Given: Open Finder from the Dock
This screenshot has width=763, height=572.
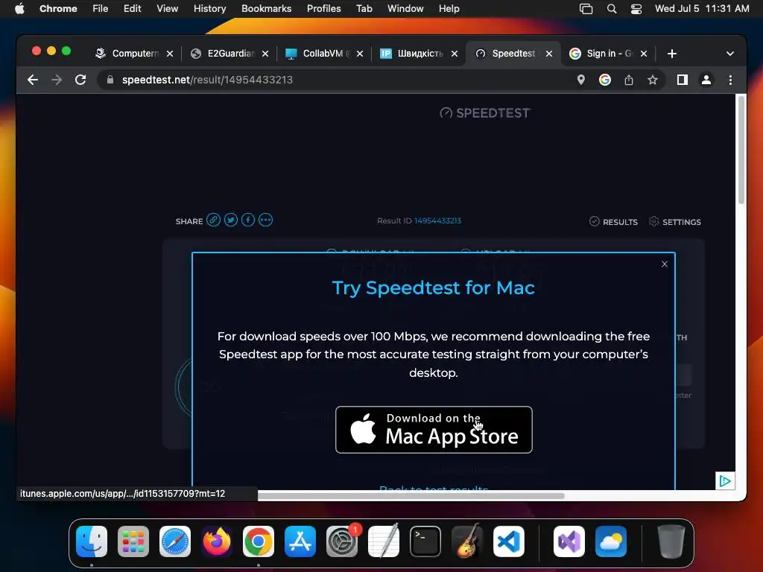Looking at the screenshot, I should point(92,541).
